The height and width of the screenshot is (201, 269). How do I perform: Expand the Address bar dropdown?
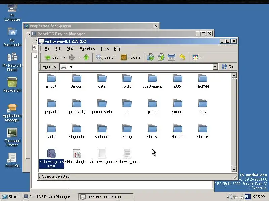[215, 67]
